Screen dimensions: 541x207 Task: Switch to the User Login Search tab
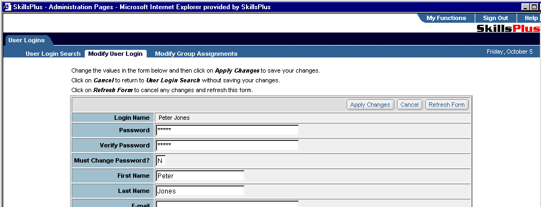click(x=53, y=54)
